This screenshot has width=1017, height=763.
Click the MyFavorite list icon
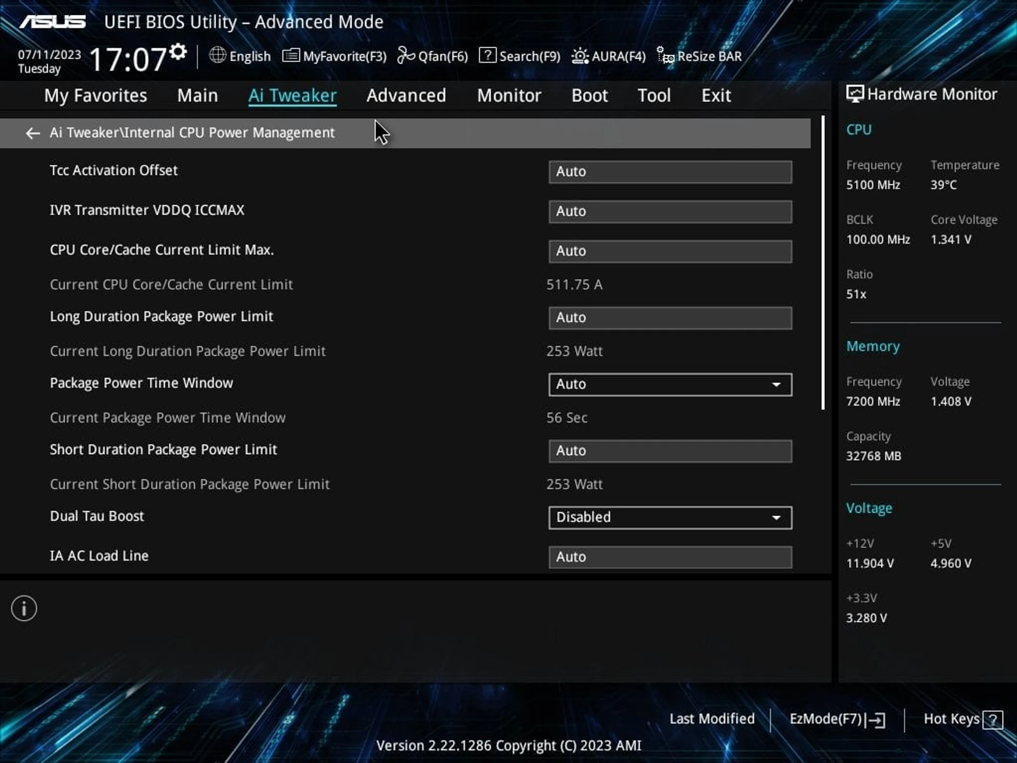click(291, 56)
